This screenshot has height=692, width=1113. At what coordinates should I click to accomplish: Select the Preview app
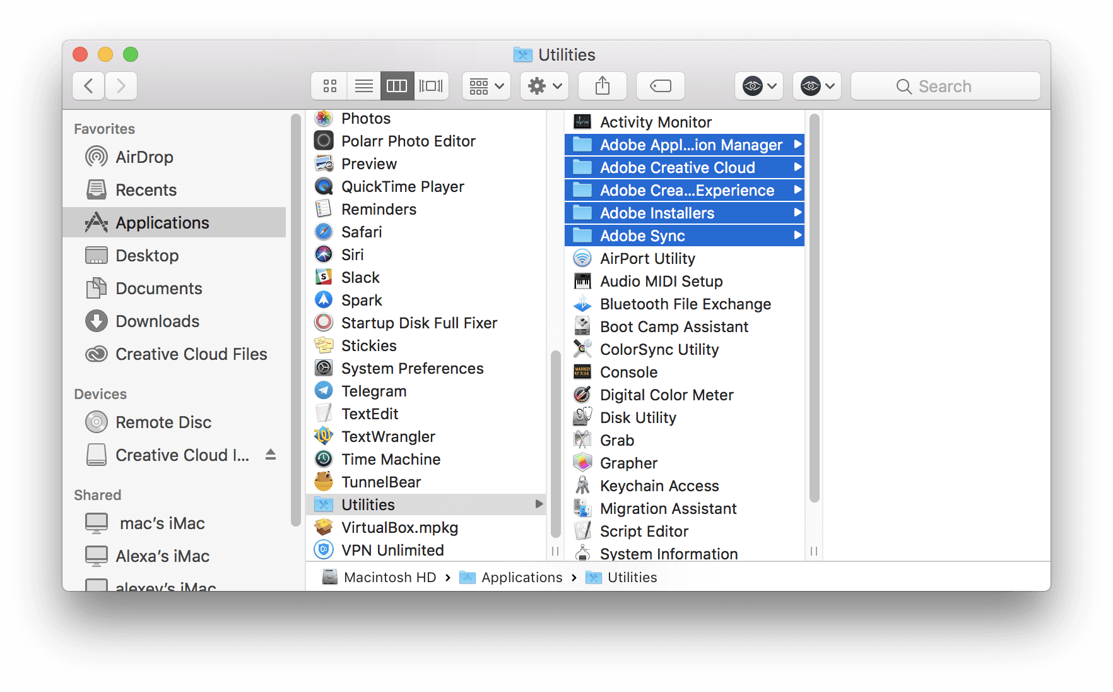[x=426, y=164]
